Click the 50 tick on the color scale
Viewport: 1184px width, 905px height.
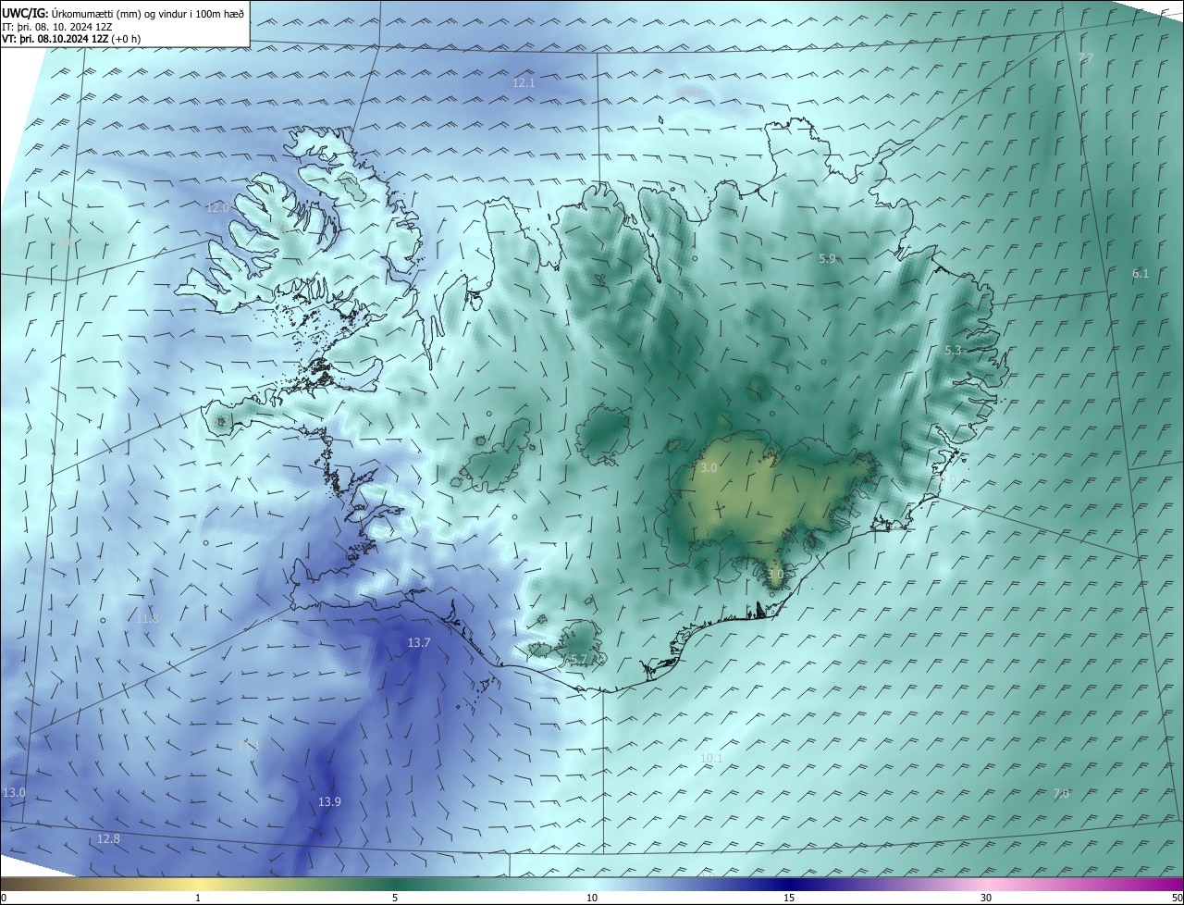point(1177,899)
